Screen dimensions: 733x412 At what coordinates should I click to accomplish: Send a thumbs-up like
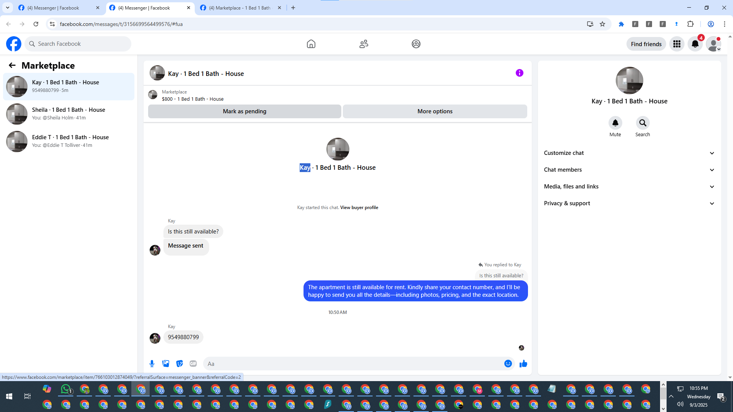click(x=523, y=364)
